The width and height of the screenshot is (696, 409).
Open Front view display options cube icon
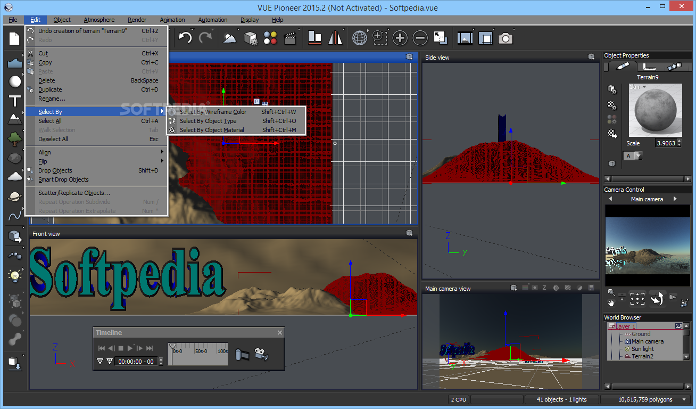[x=409, y=233]
